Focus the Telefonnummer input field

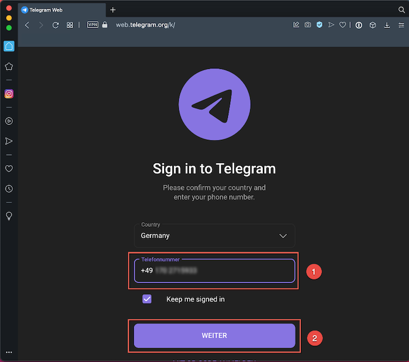(x=214, y=270)
